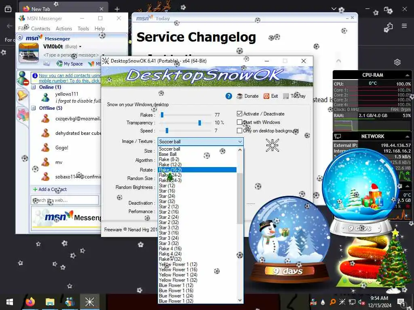414x310 pixels.
Task: Open the Actions menu in MSN Messenger
Action: pos(63,29)
